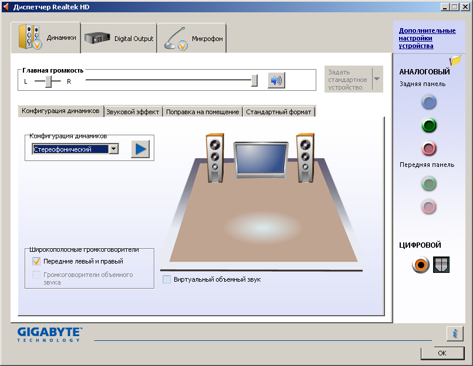473x366 pixels.
Task: Click Задать стандартное устройство button
Action: coord(348,80)
